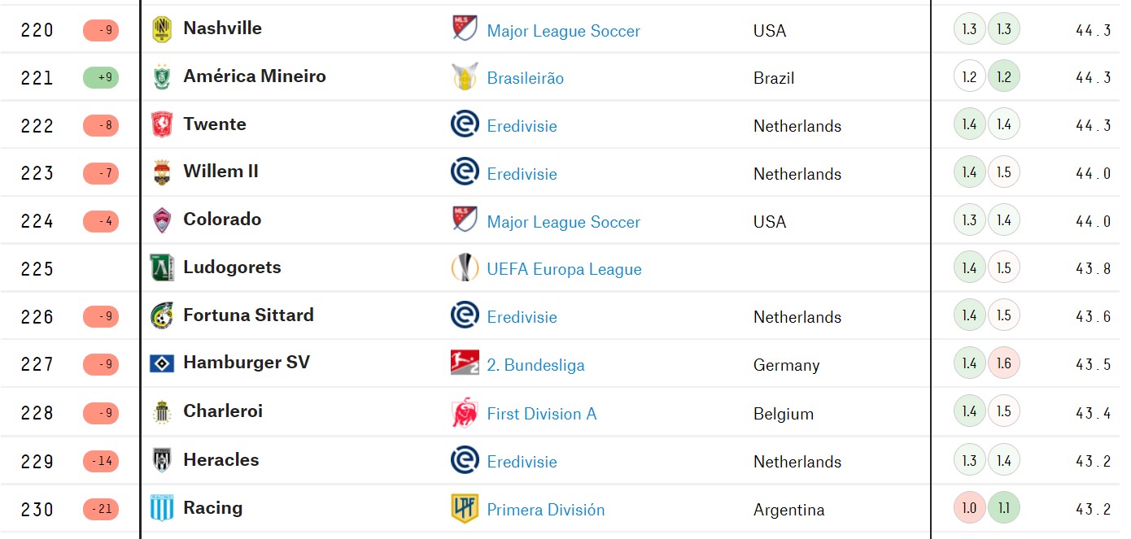Click the Racing striped crest icon
This screenshot has height=539, width=1131.
(162, 508)
